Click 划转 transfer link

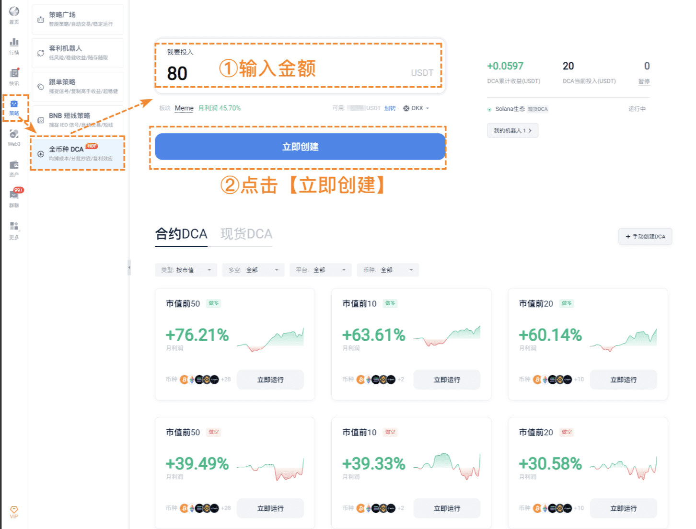(x=390, y=108)
